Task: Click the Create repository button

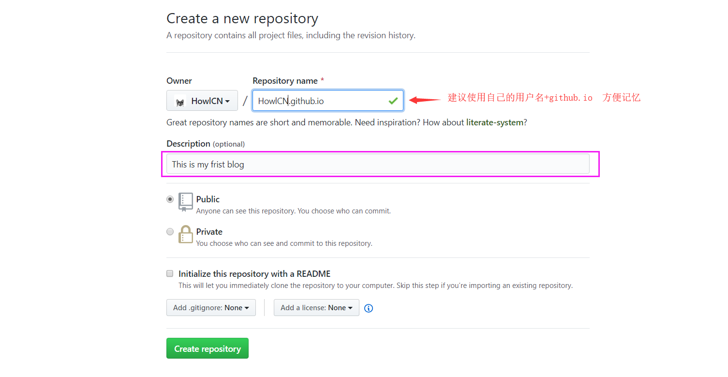Action: [208, 348]
